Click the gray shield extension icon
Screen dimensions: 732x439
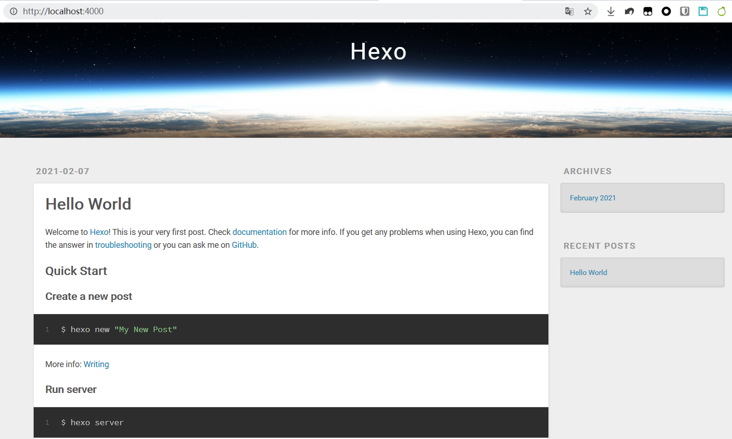coord(684,12)
